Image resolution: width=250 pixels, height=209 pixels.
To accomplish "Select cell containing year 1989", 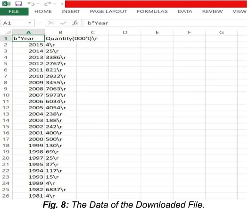I will coord(28,183).
